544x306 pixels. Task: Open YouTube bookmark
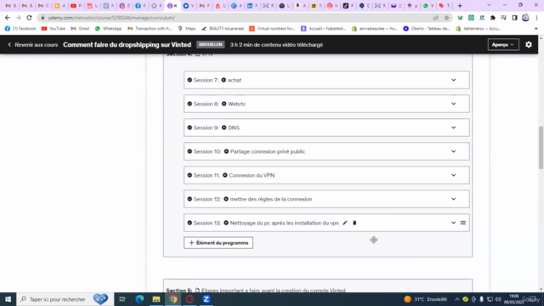54,28
